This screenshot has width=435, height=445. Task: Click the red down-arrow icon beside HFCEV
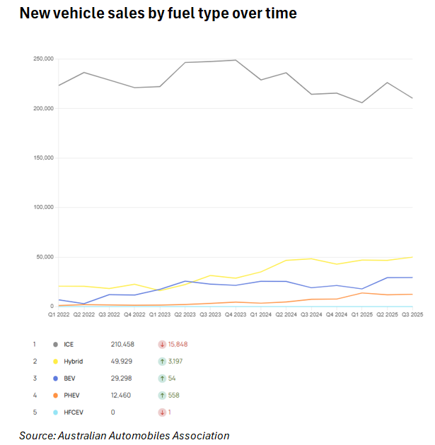pos(162,412)
